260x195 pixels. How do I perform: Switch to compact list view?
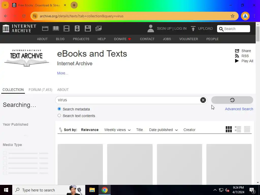[247, 129]
